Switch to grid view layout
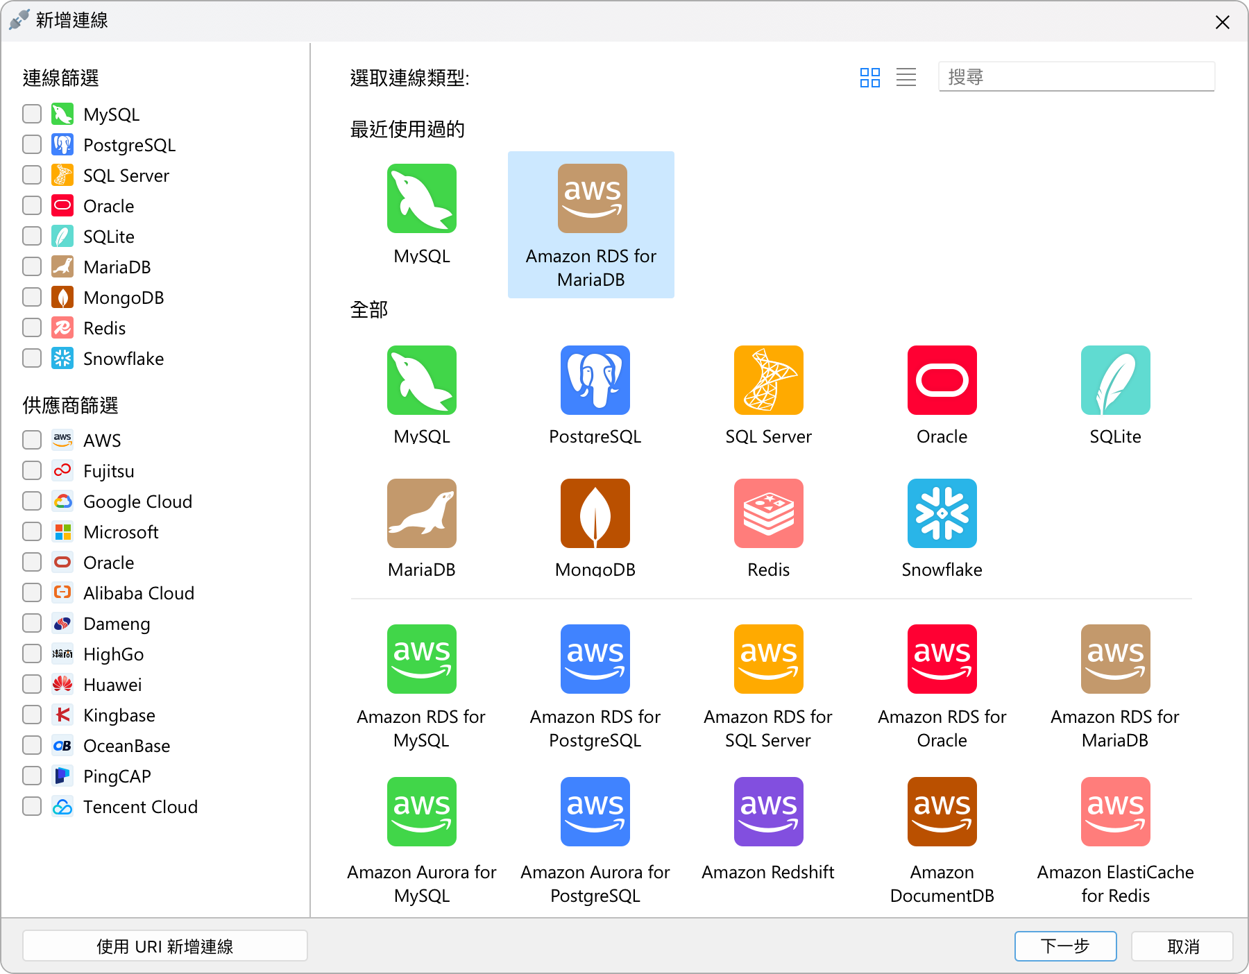The height and width of the screenshot is (974, 1249). pos(870,77)
